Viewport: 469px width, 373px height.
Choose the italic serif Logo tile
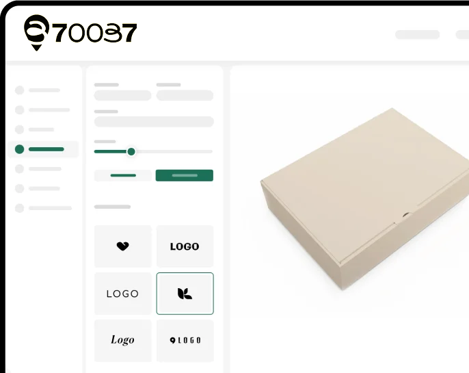click(122, 340)
